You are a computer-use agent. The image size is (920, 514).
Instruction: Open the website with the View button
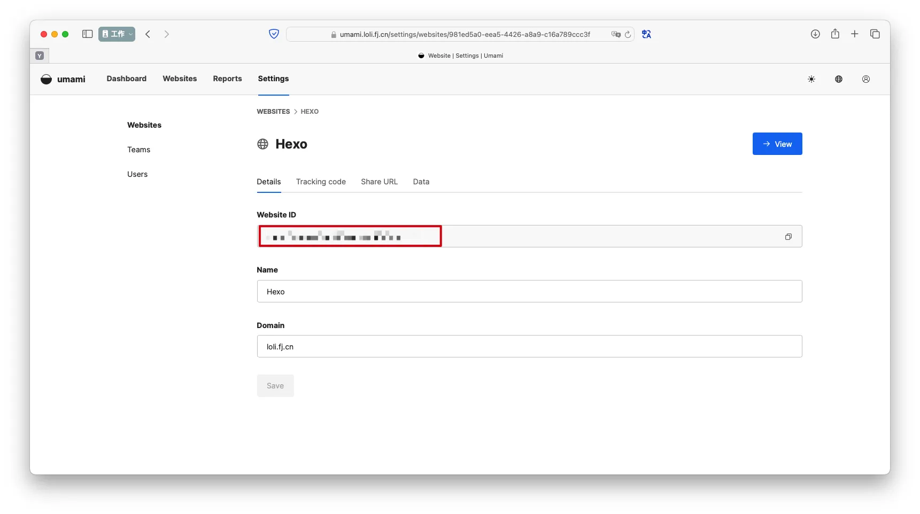[777, 144]
